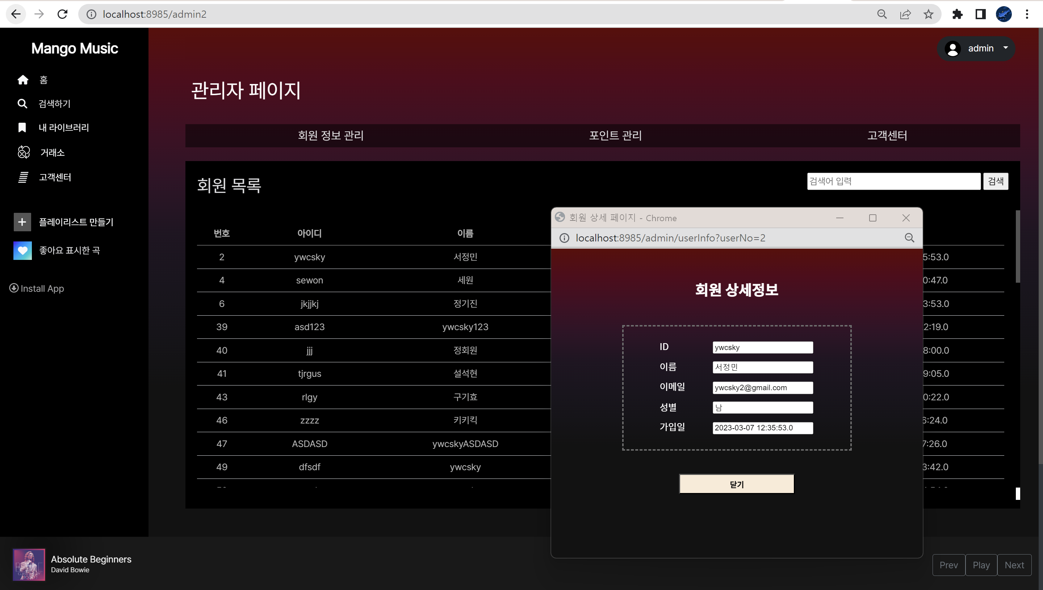
Task: Click the 플레이리스트 만들기 plus icon
Action: 22,222
